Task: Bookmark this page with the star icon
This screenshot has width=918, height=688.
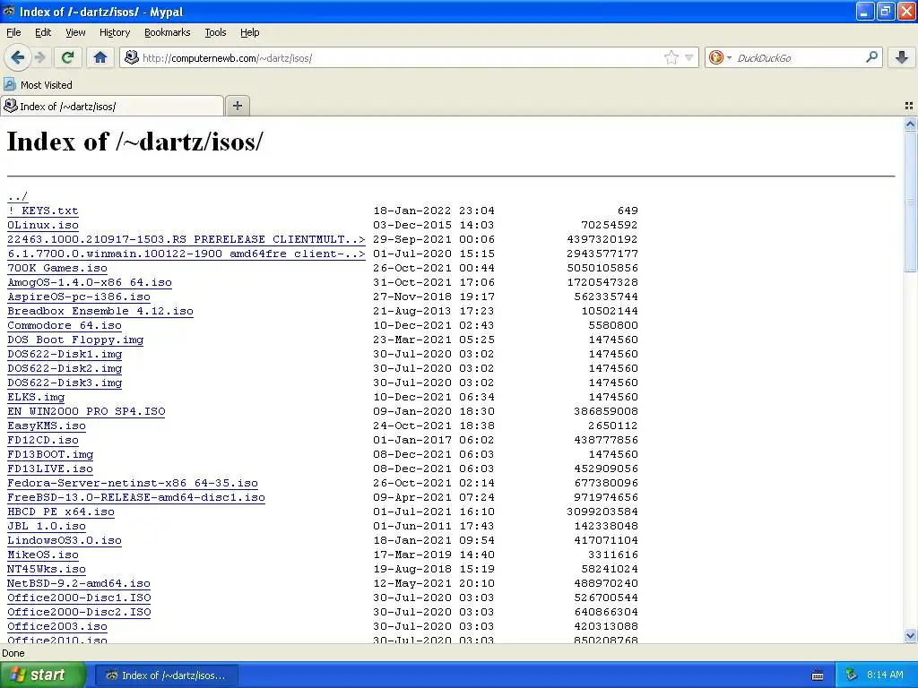Action: pos(671,57)
